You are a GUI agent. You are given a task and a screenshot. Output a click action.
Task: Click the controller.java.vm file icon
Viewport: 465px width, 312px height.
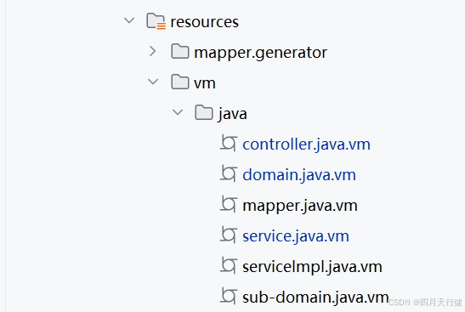point(229,143)
